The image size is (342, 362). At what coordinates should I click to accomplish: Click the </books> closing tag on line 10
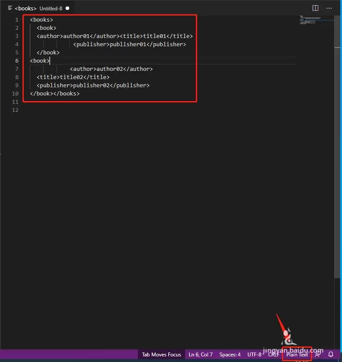pyautogui.click(x=67, y=93)
